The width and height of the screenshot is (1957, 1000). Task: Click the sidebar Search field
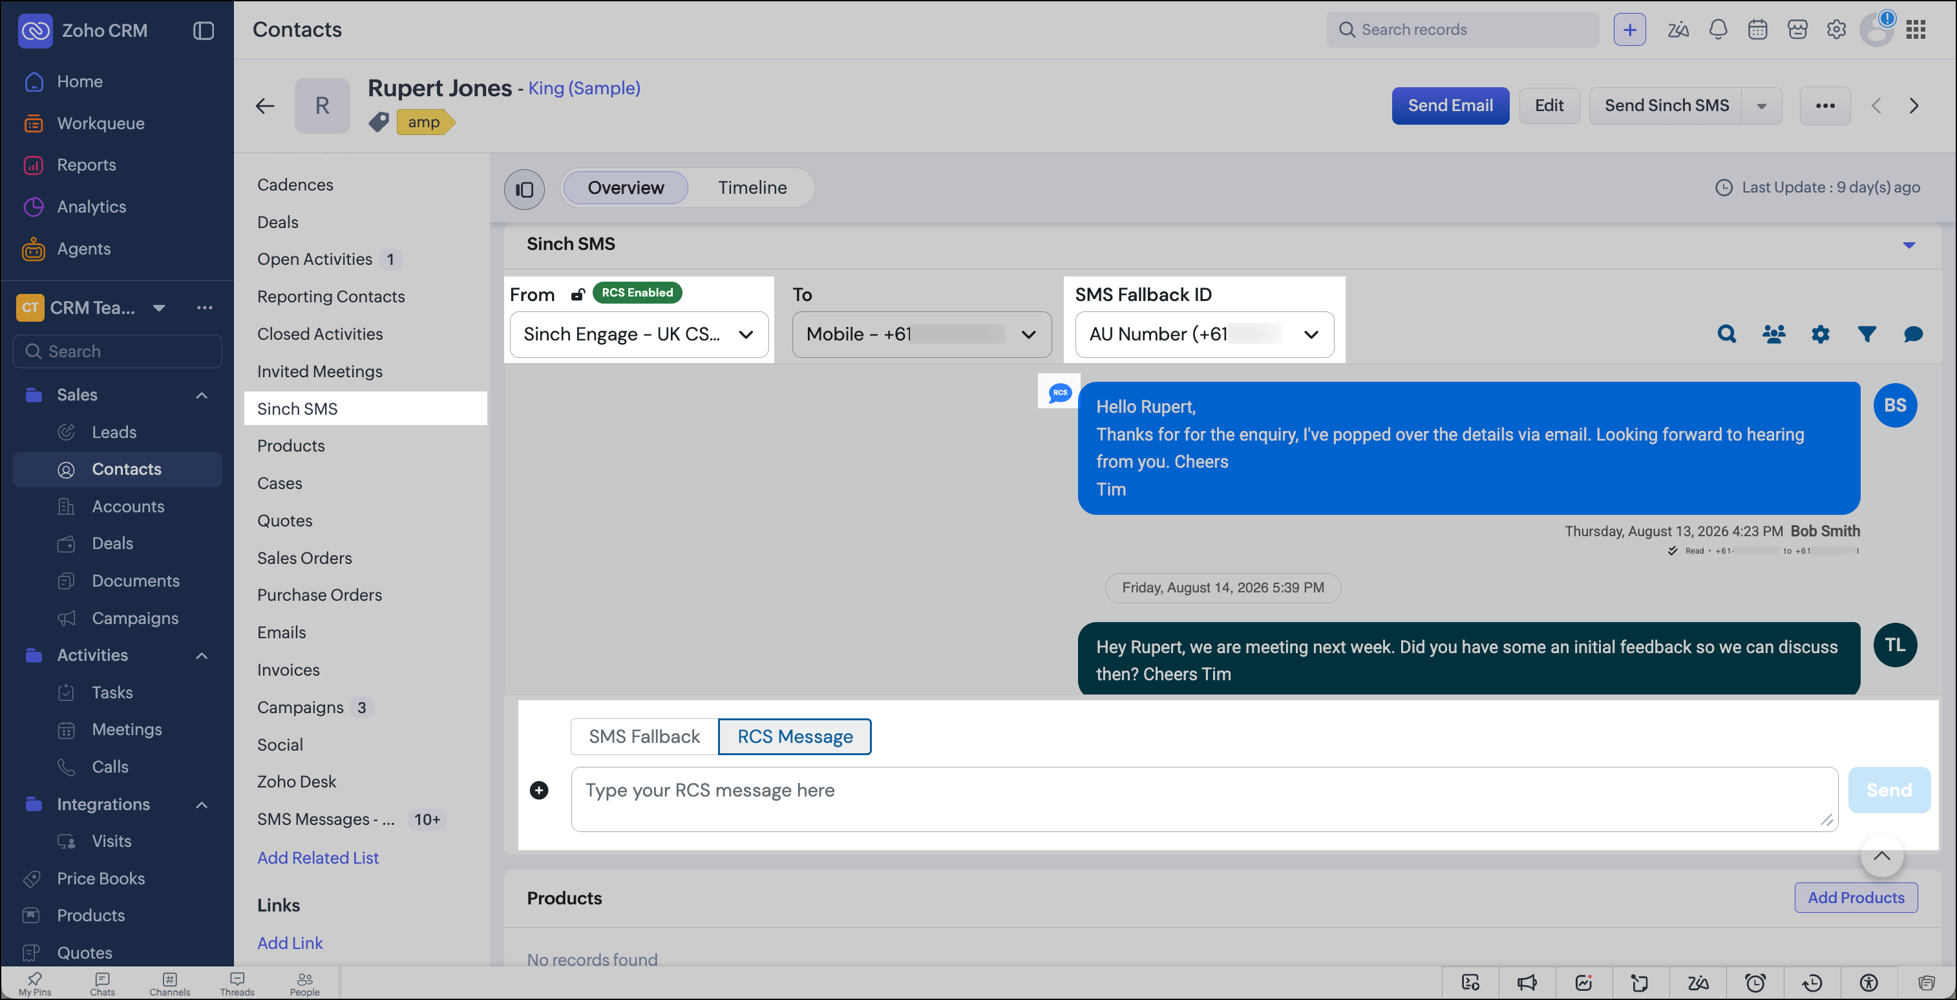118,351
